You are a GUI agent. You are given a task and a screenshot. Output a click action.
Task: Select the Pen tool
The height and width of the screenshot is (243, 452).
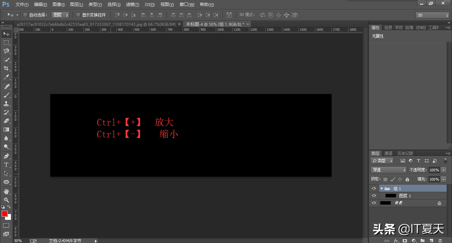(x=6, y=156)
